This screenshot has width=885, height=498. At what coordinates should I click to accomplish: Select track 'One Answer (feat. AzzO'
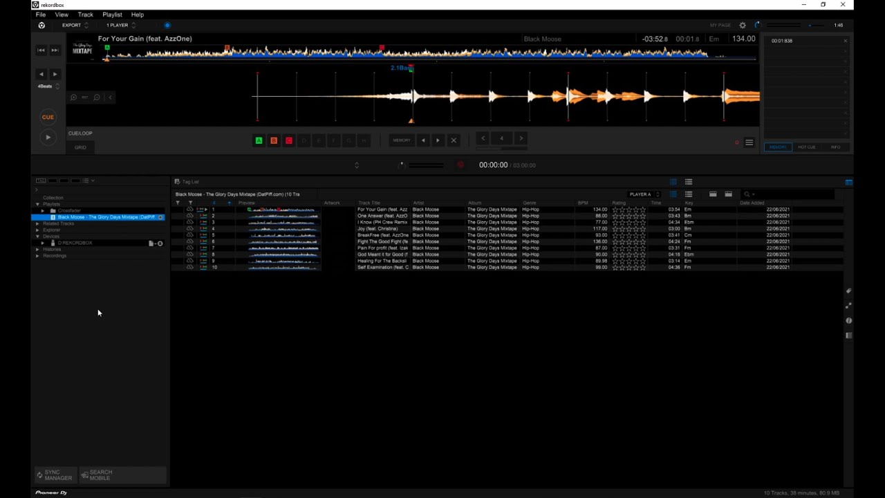[382, 216]
